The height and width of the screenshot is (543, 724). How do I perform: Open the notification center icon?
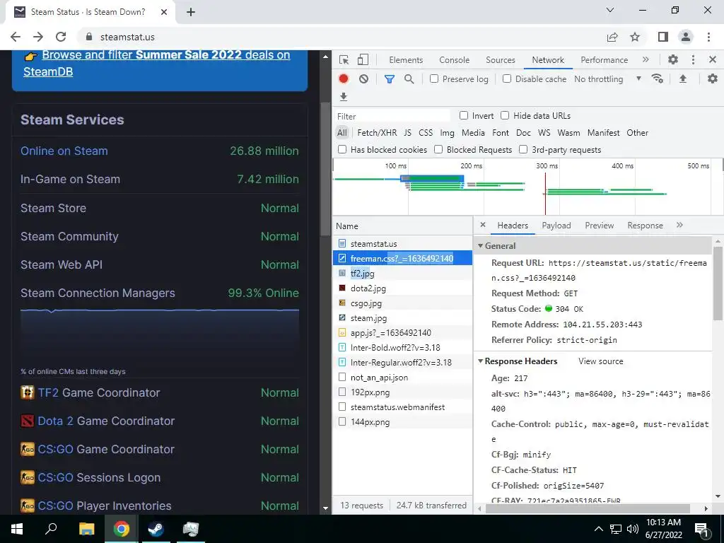[x=702, y=529]
